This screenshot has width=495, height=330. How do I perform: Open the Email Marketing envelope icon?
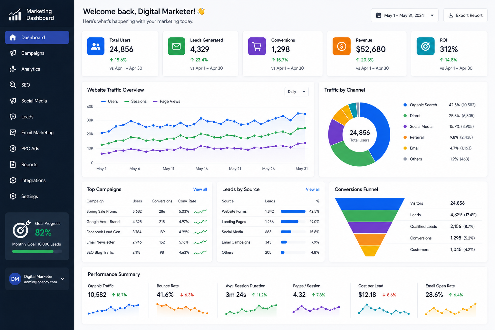pos(13,132)
